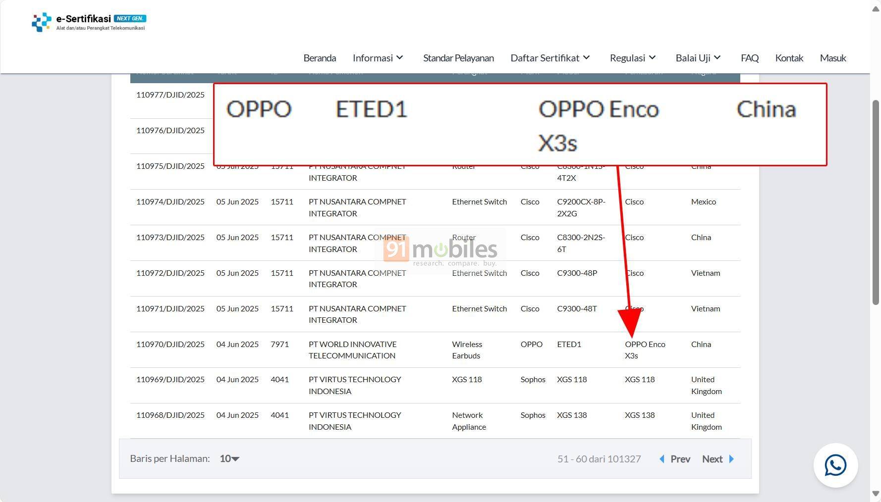The image size is (881, 502).
Task: Click the scrollbar up arrow
Action: (x=876, y=9)
